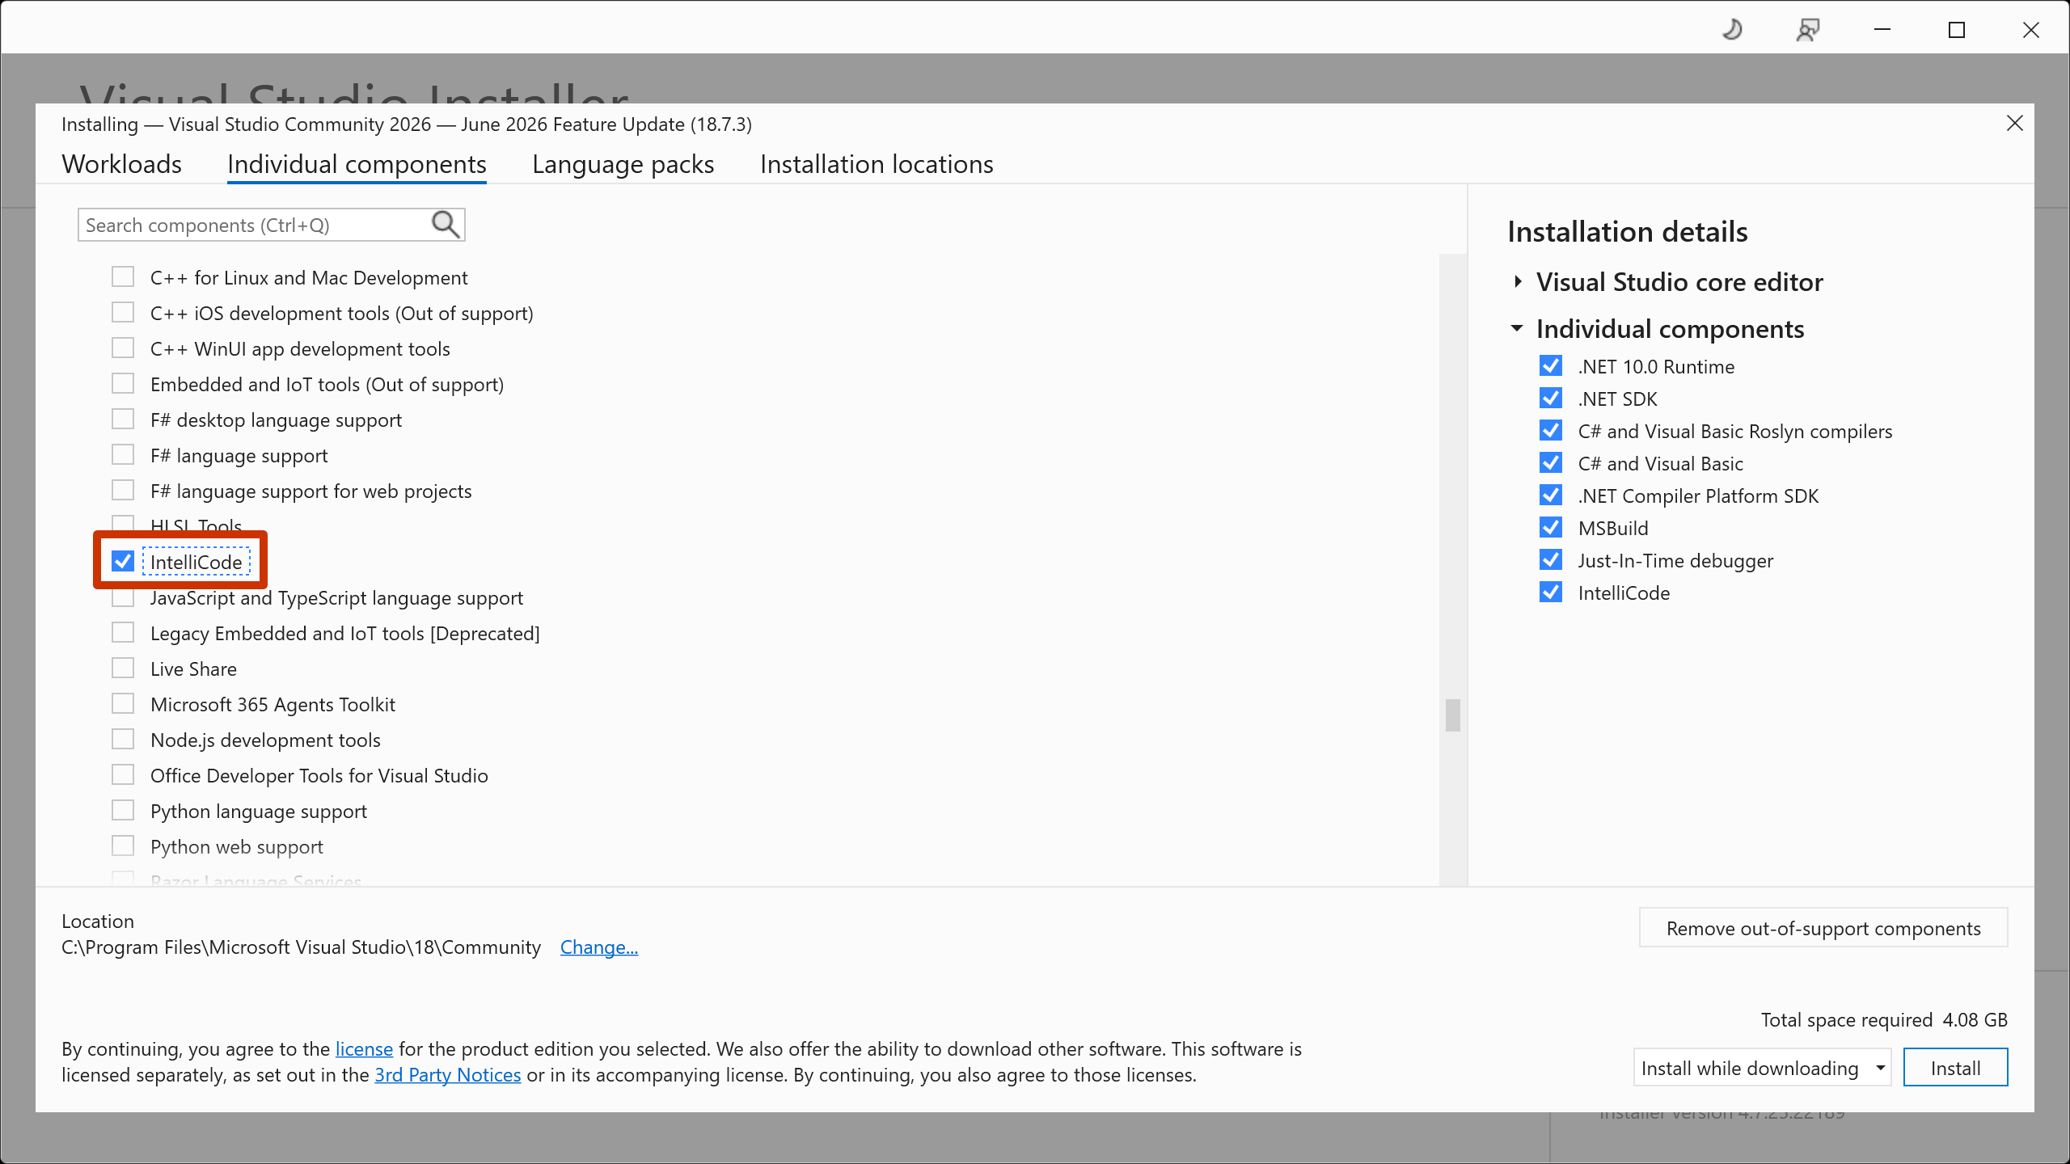
Task: Collapse Individual components details section
Action: (x=1517, y=328)
